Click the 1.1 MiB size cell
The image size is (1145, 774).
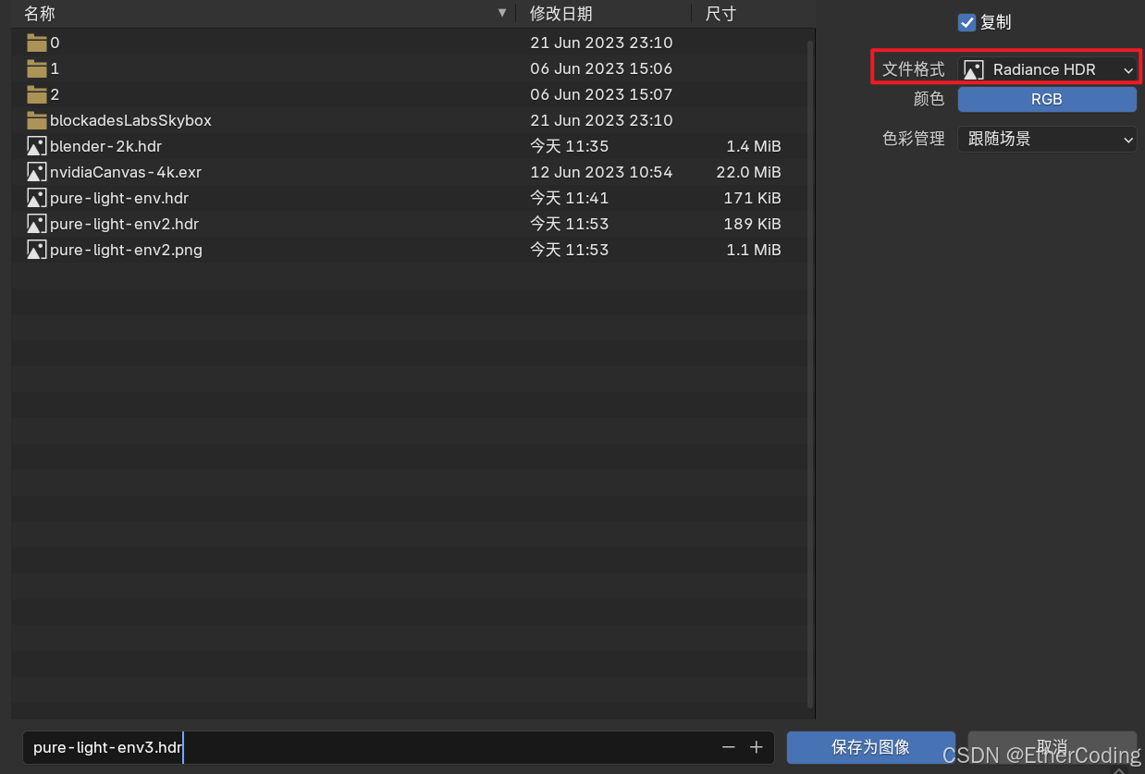click(x=754, y=250)
